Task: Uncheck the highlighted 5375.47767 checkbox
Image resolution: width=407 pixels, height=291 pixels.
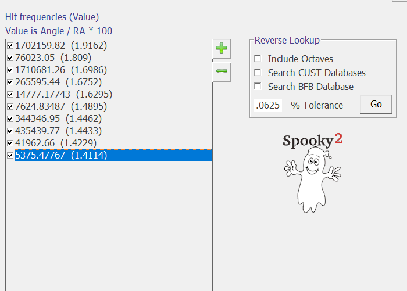Action: [x=10, y=155]
